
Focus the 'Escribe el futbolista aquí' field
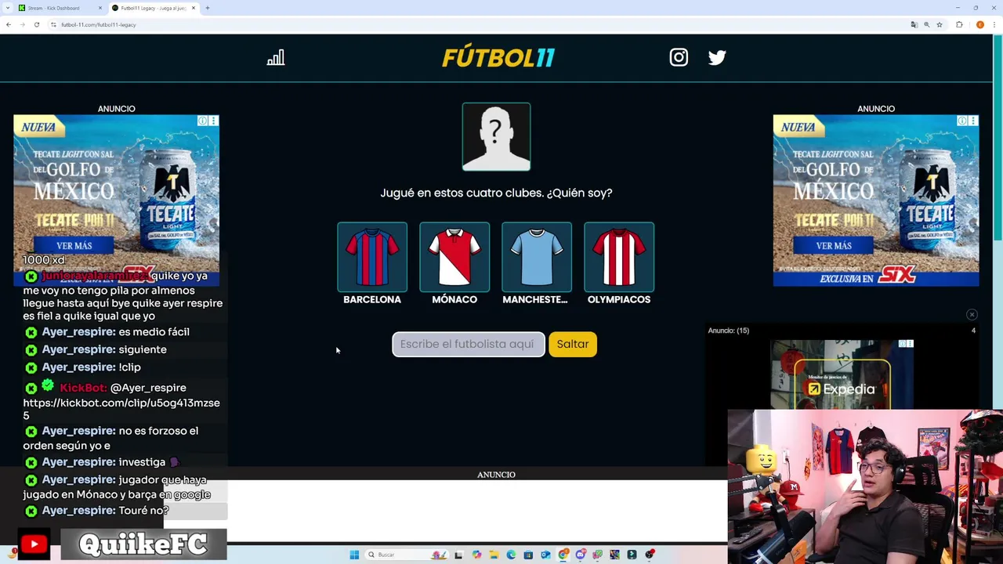tap(469, 344)
